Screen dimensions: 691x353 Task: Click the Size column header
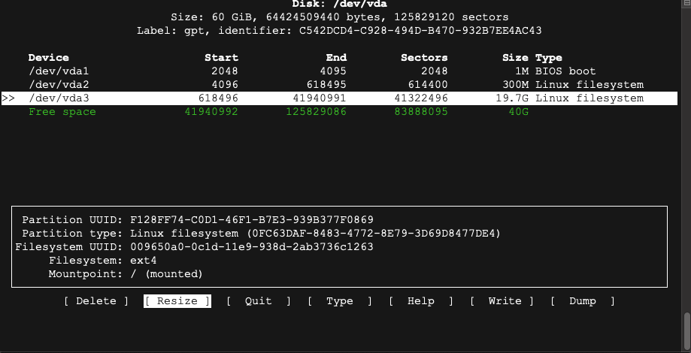pos(515,58)
